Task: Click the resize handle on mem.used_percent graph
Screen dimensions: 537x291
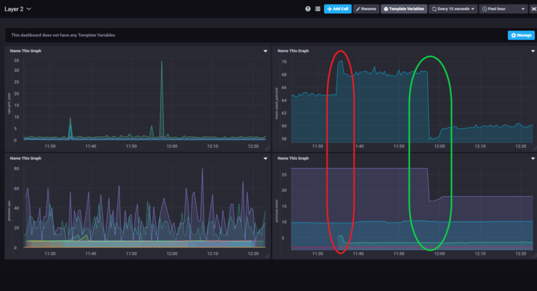Action: [x=535, y=148]
